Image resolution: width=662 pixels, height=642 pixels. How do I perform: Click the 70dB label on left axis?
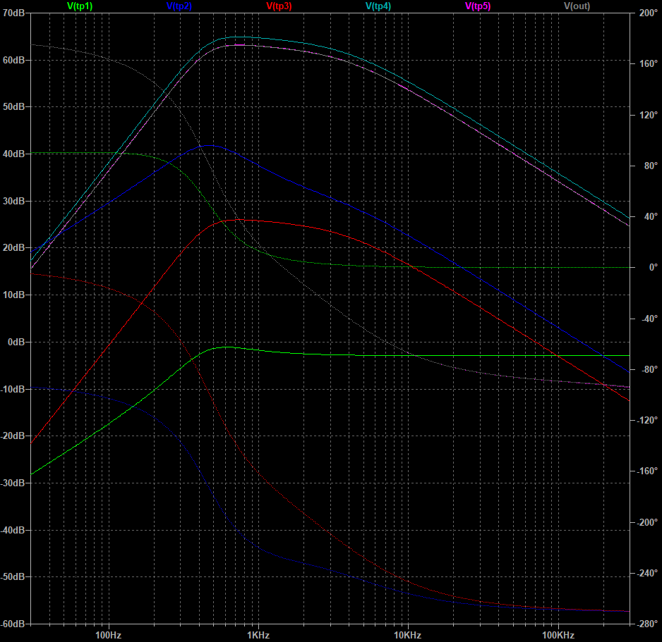point(14,13)
